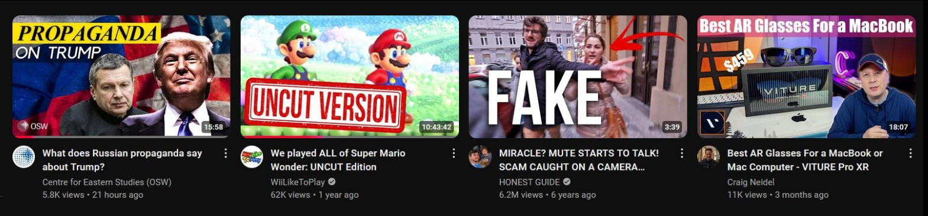Go to the HONEST GUIDE channel name
928x216 pixels.
529,182
